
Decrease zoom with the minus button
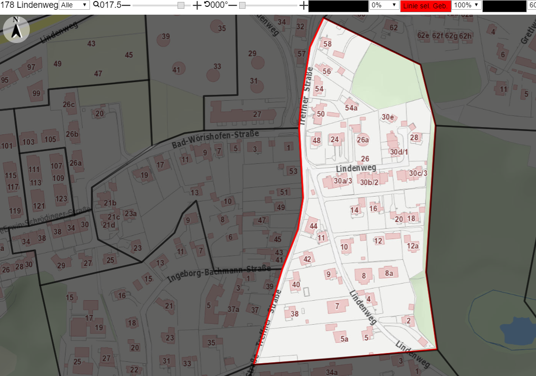[x=126, y=5]
